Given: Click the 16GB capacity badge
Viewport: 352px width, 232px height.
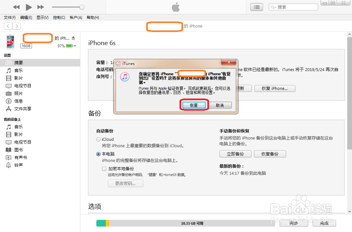Looking at the screenshot, I should point(26,46).
